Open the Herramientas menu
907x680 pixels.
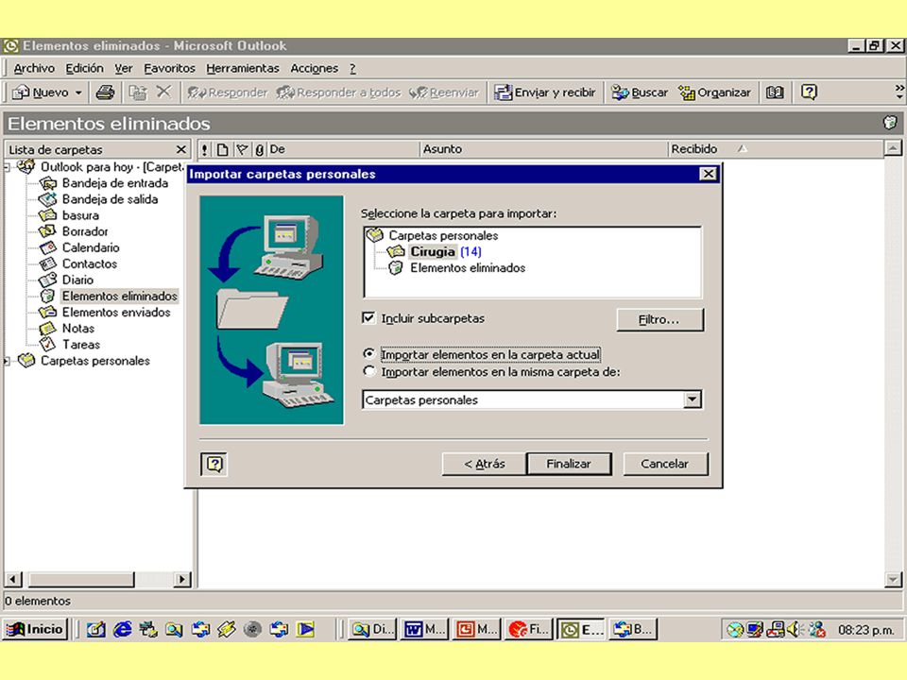click(x=243, y=68)
